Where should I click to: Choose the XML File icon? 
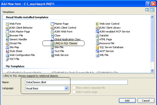coord(97,55)
